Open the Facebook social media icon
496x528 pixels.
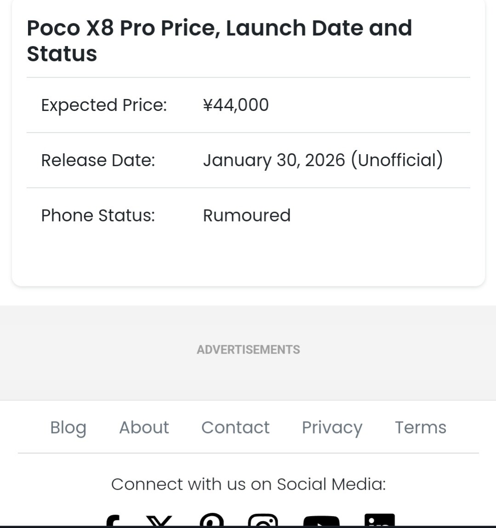(113, 521)
